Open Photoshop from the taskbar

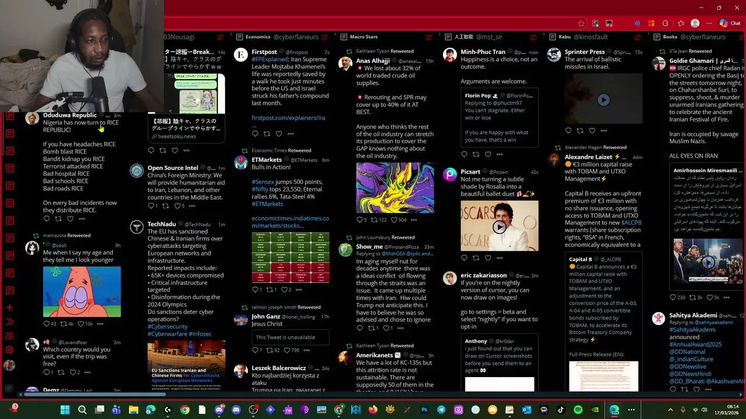pyautogui.click(x=424, y=410)
